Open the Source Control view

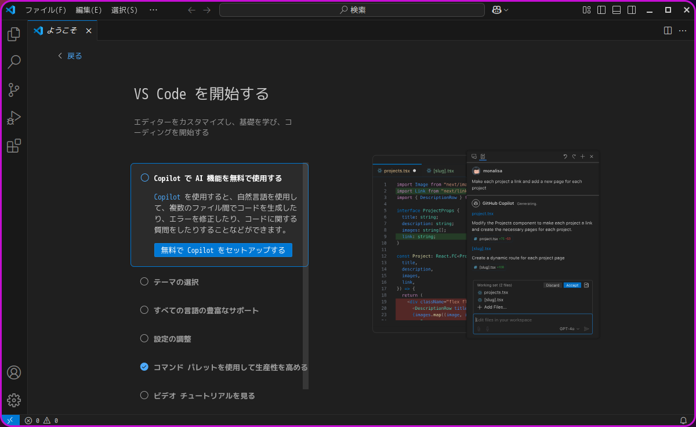tap(14, 90)
